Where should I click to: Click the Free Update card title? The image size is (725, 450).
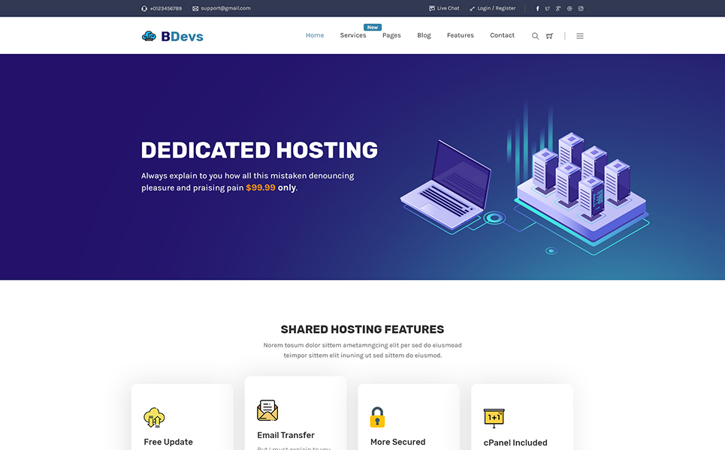point(168,442)
